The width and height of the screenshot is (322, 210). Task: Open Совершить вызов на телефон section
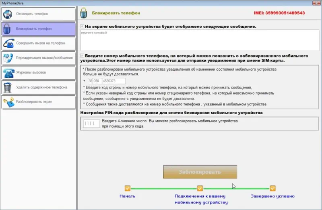tap(38, 43)
